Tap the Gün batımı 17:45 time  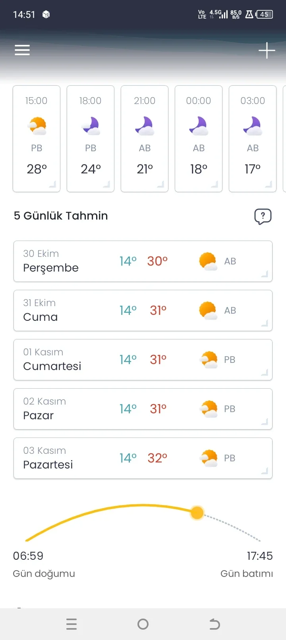(x=259, y=556)
